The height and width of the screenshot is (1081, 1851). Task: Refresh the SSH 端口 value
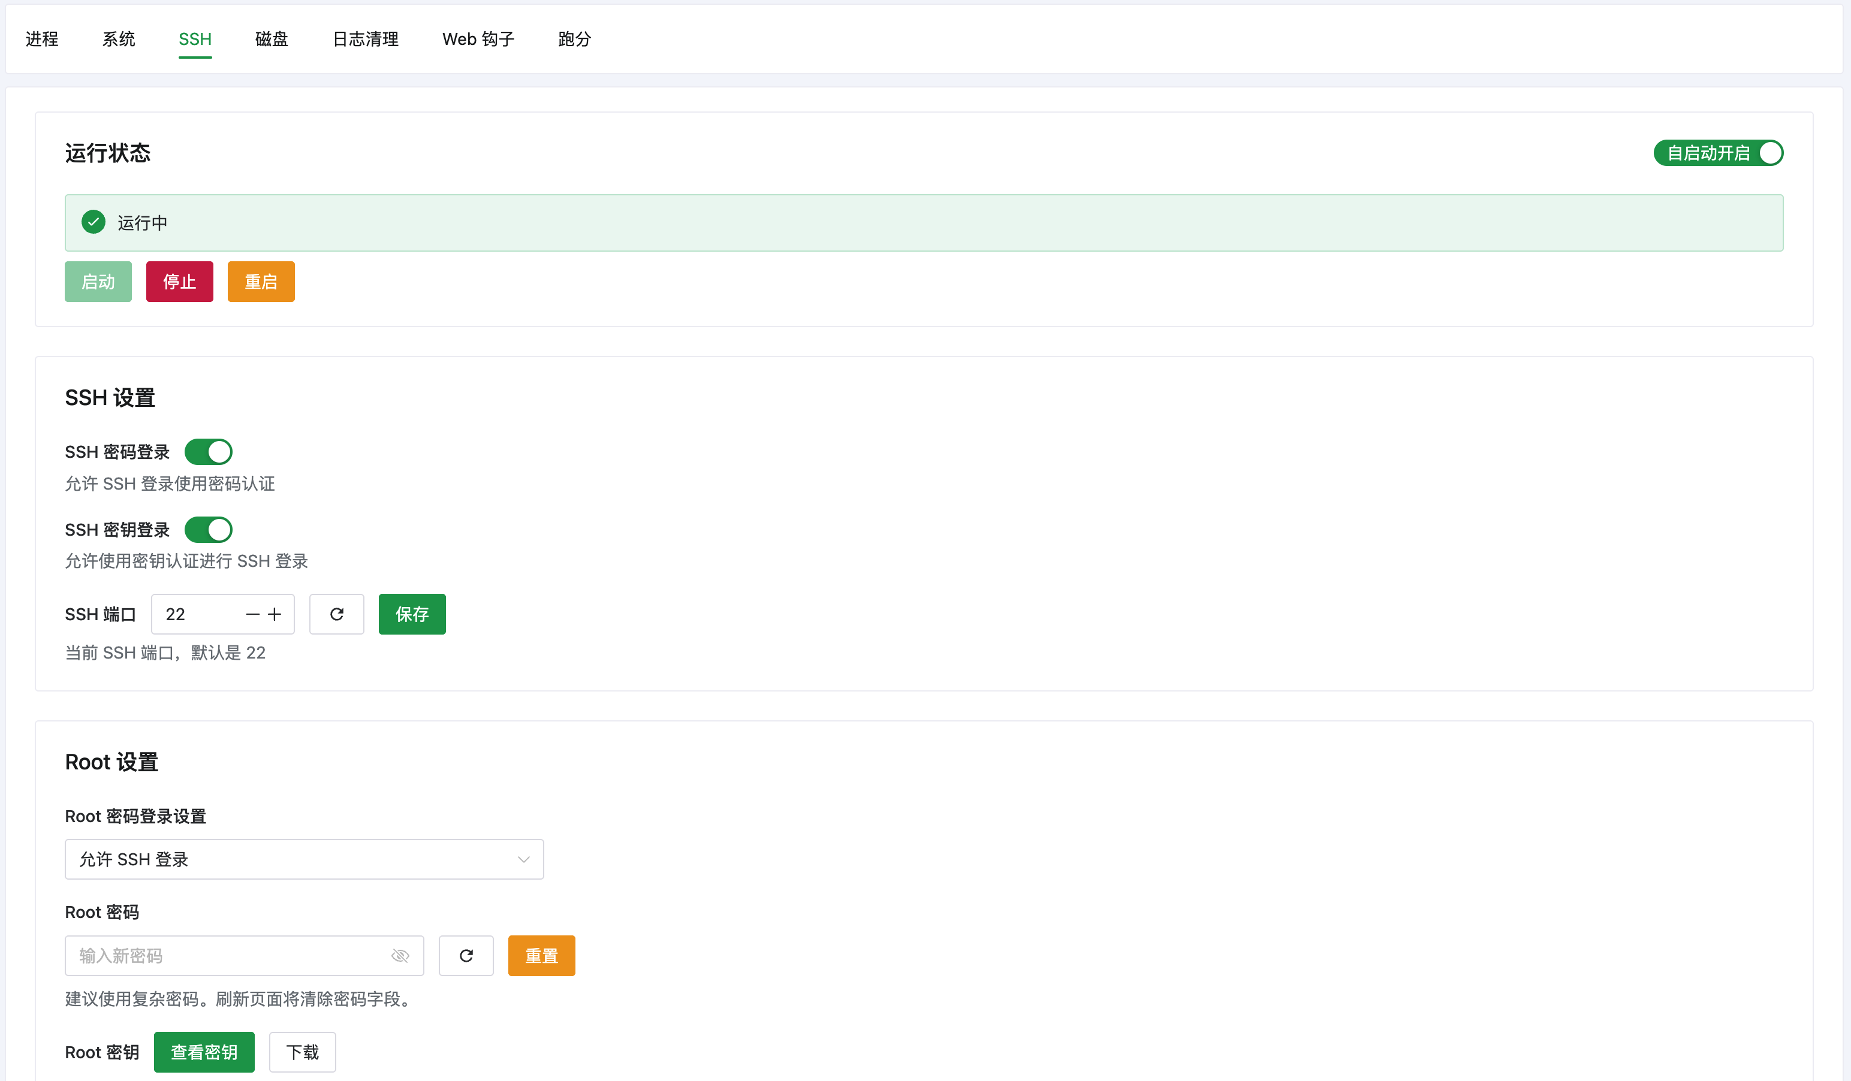coord(336,614)
